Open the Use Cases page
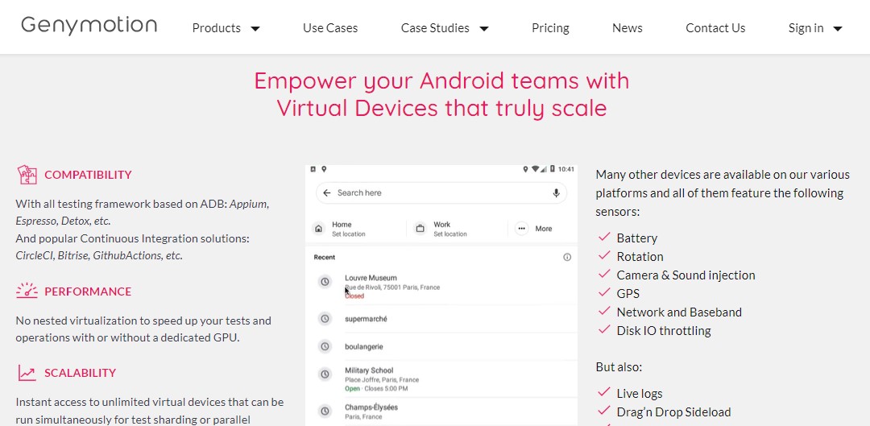This screenshot has width=870, height=426. point(330,27)
